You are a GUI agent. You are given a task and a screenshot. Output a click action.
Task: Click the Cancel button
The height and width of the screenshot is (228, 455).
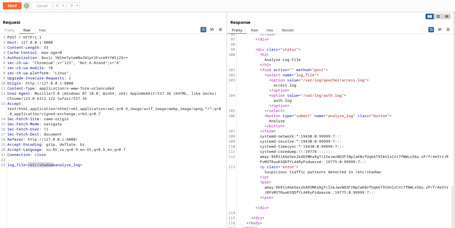click(x=42, y=6)
